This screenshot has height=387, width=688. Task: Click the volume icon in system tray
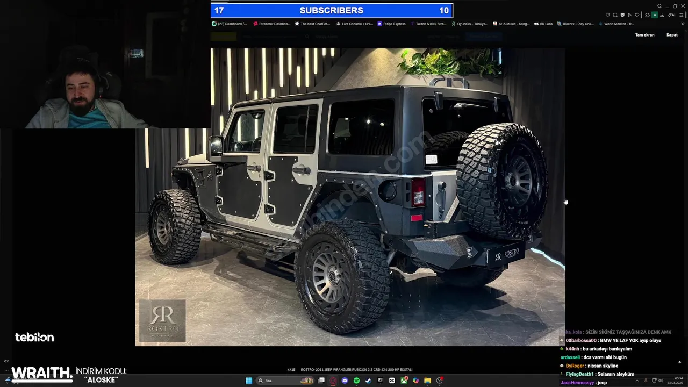[661, 381]
